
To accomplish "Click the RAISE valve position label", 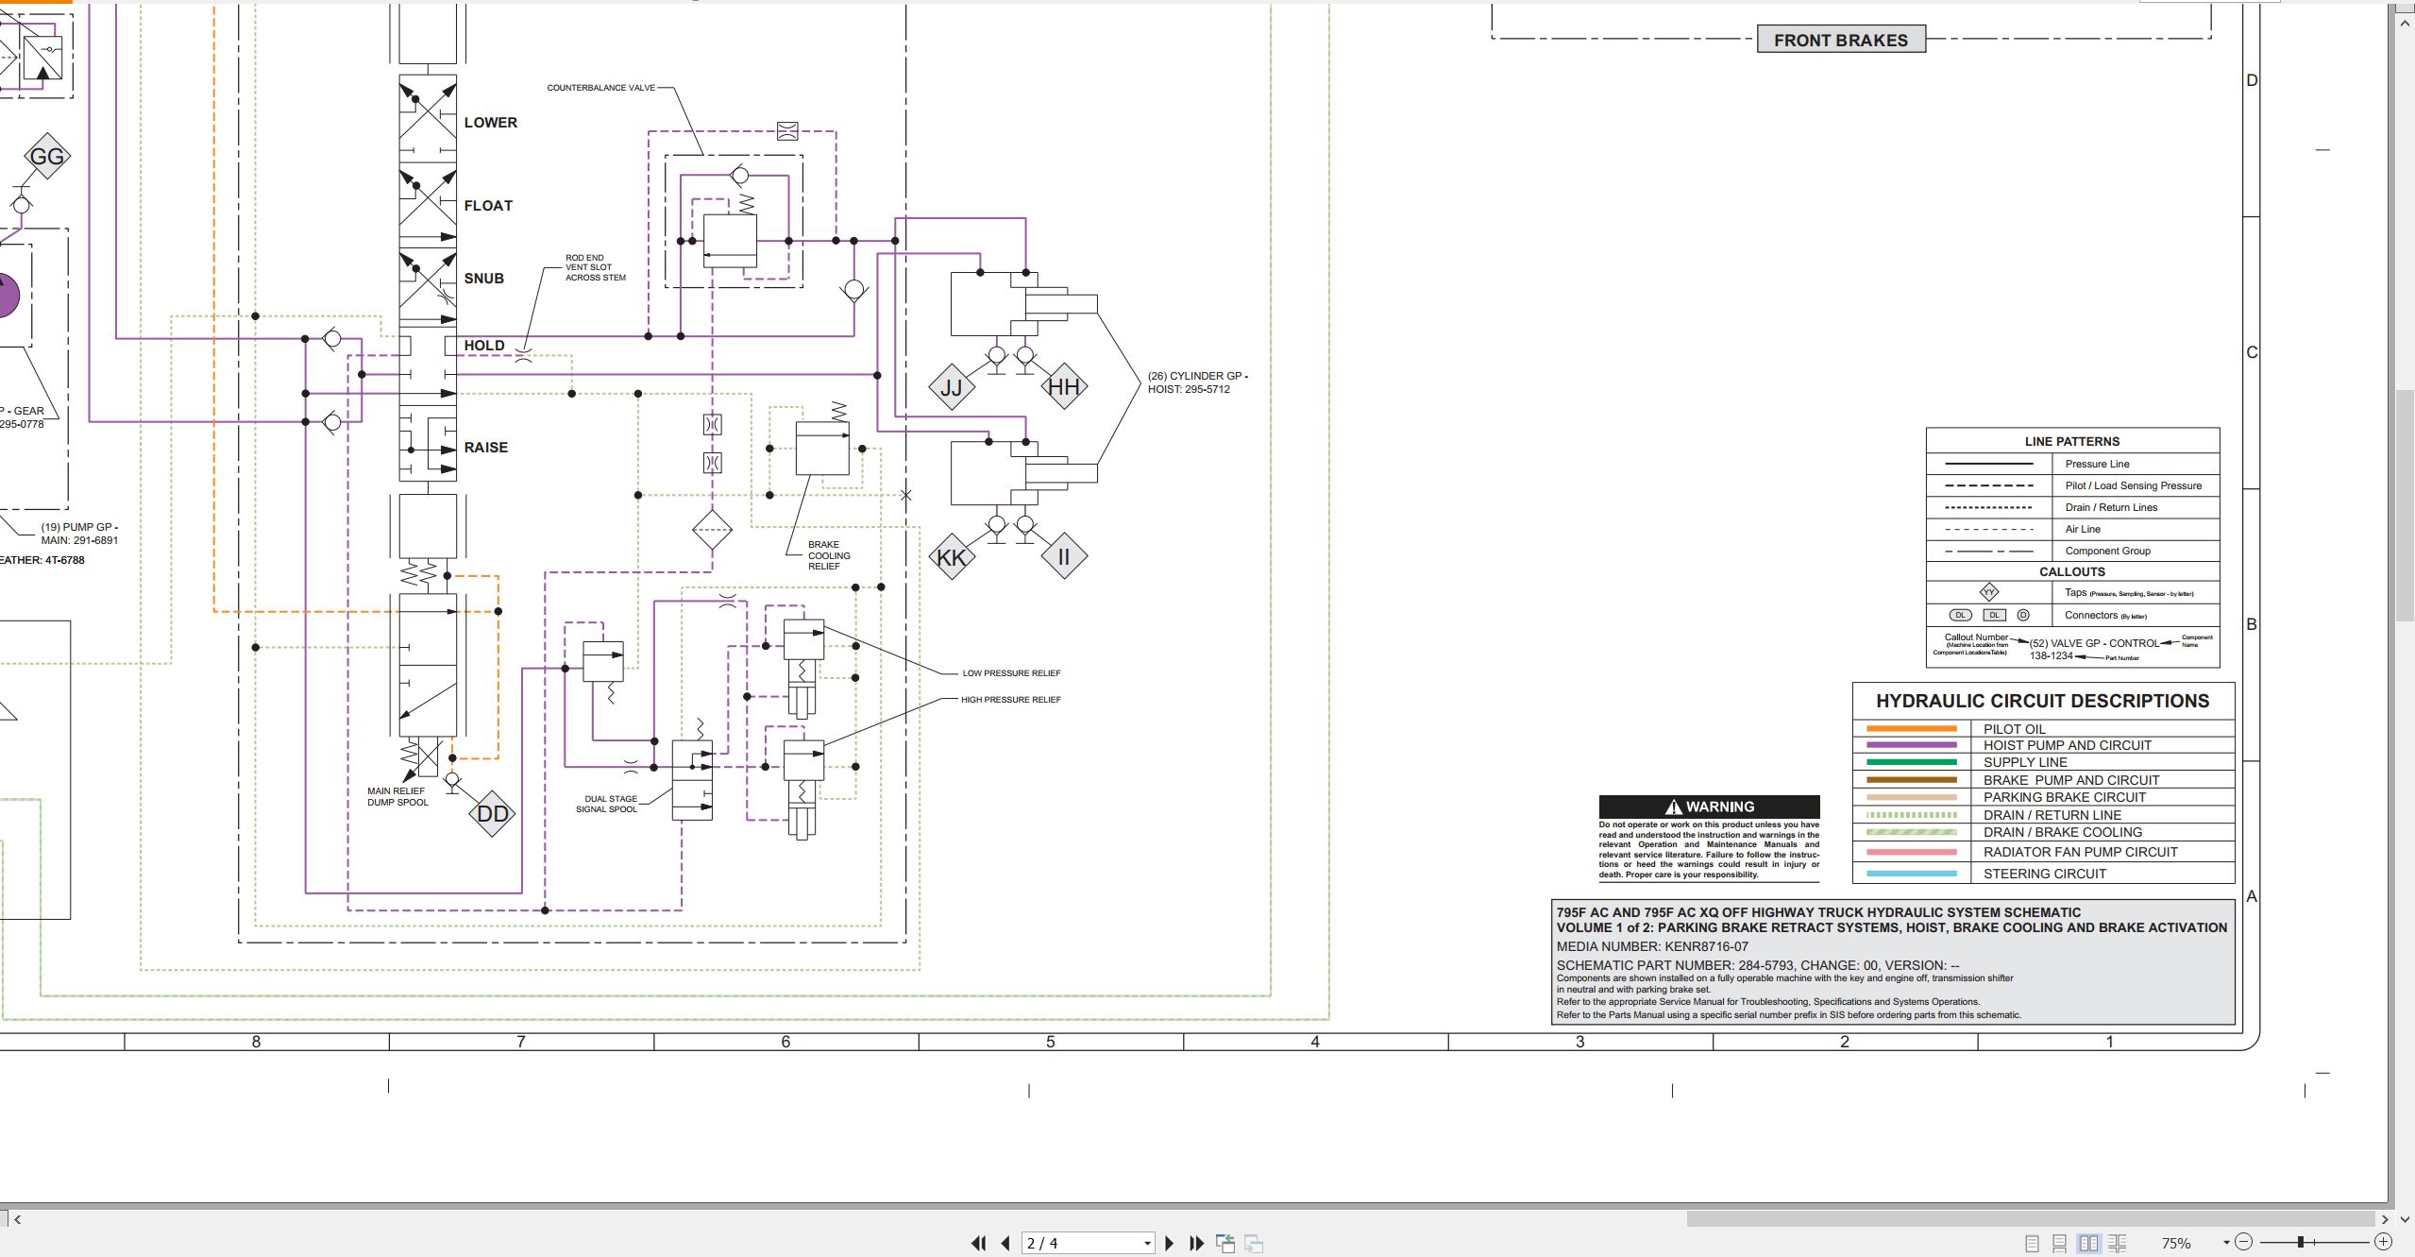I will (486, 448).
